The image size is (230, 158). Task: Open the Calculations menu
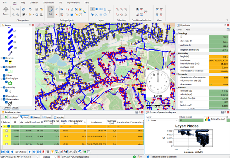click(48, 2)
